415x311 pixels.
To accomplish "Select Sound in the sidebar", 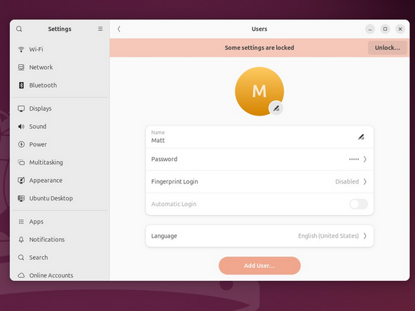I will [60, 126].
